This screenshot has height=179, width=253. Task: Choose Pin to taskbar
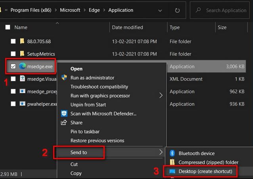(x=85, y=131)
